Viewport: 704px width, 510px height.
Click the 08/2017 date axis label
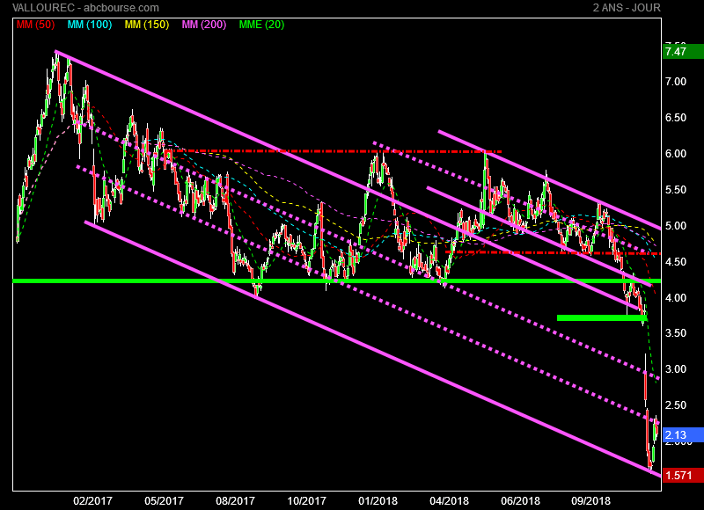pos(235,500)
